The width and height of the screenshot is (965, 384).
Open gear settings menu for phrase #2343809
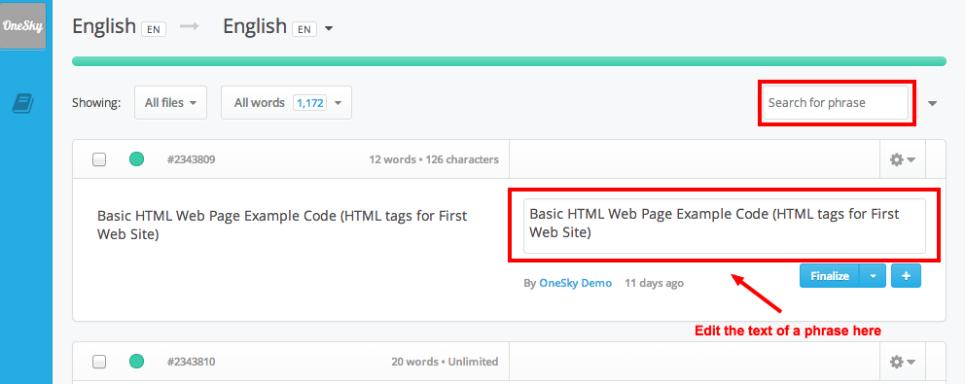coord(903,159)
